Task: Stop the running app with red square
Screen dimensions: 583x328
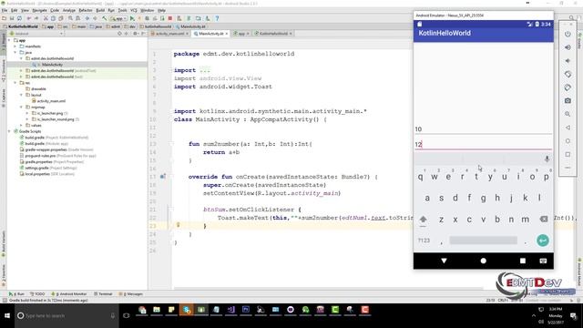Action: pos(170,18)
